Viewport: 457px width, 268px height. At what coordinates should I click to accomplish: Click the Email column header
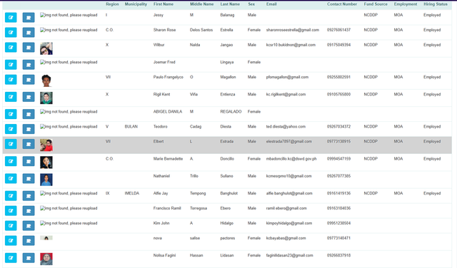271,4
